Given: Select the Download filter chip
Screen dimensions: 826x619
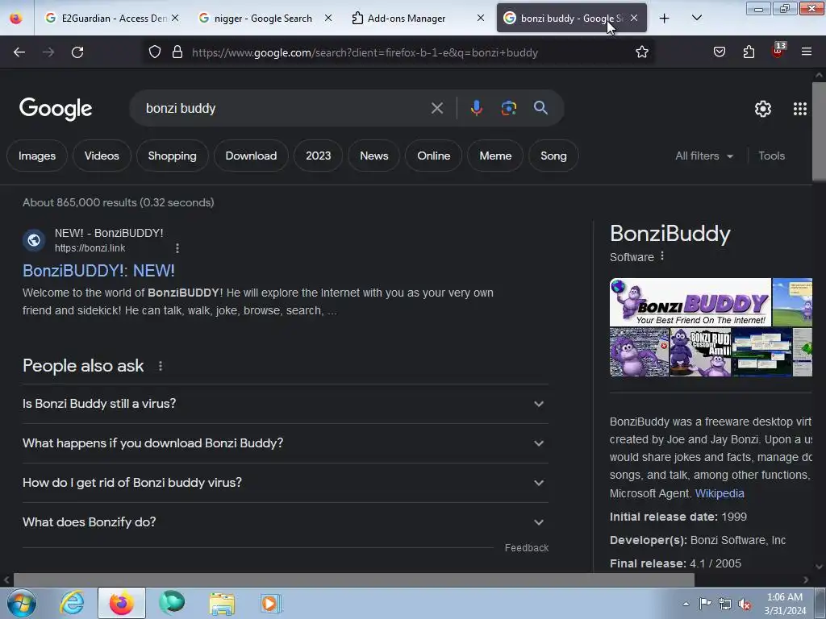Looking at the screenshot, I should pyautogui.click(x=251, y=156).
